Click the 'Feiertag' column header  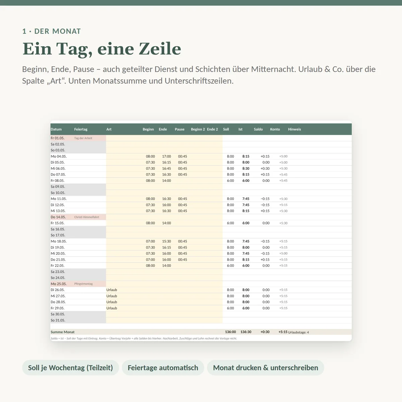81,129
